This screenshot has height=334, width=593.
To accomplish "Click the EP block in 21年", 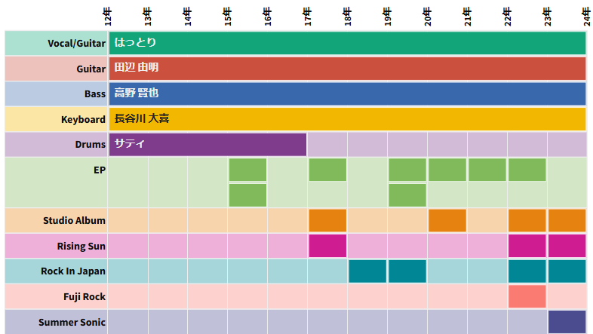I will 487,170.
